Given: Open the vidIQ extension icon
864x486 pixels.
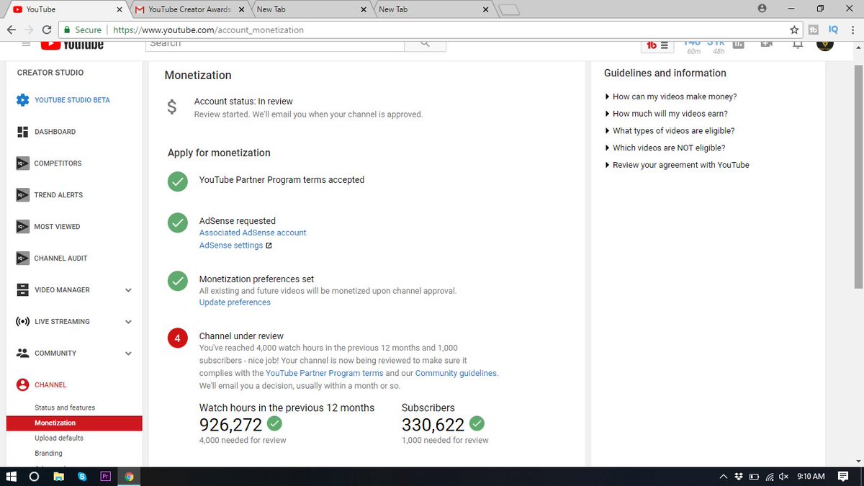Looking at the screenshot, I should tap(833, 30).
